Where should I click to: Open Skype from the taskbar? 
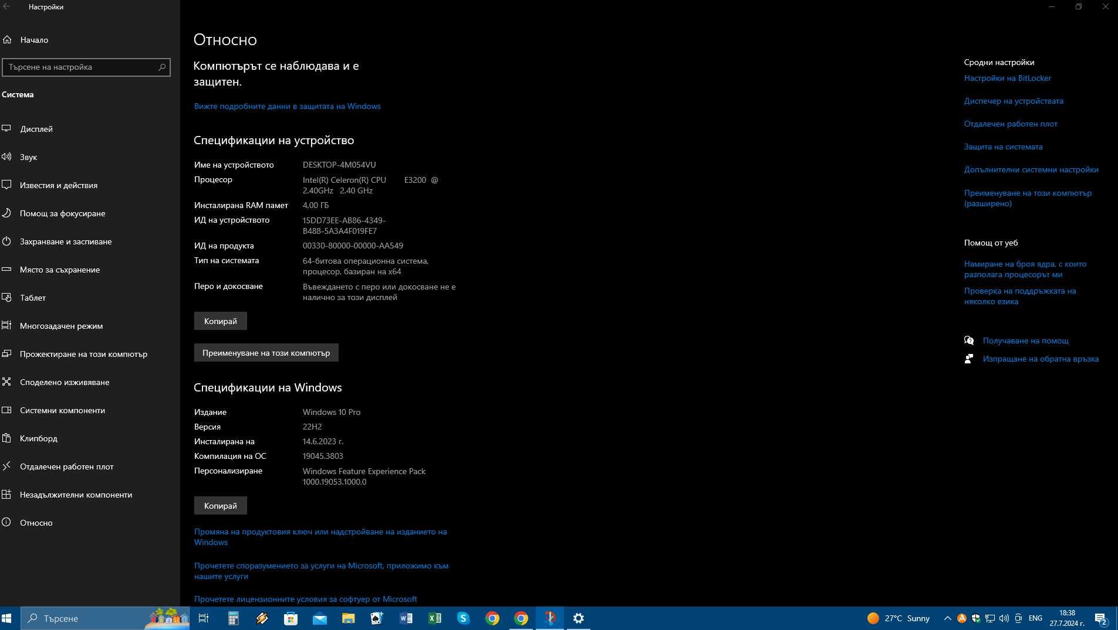(464, 618)
